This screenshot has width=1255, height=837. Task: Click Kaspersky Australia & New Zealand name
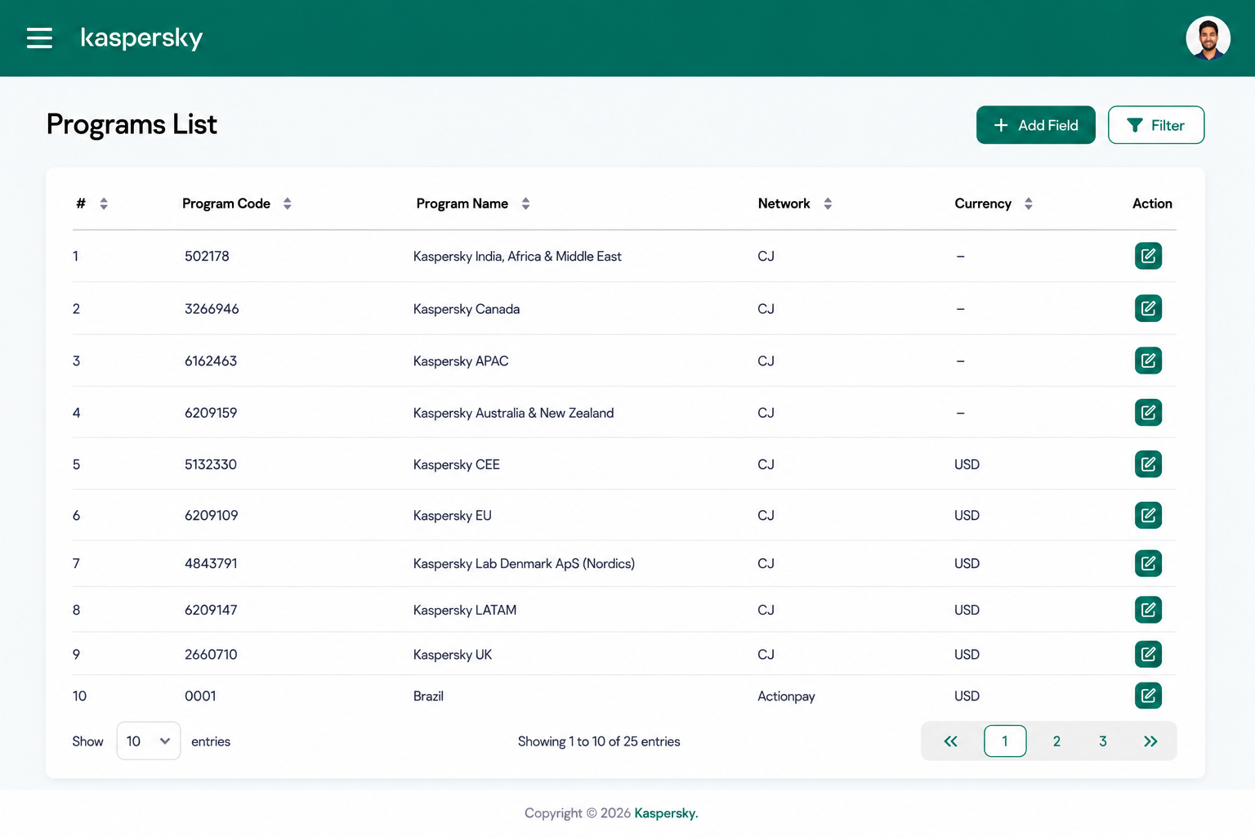click(513, 414)
